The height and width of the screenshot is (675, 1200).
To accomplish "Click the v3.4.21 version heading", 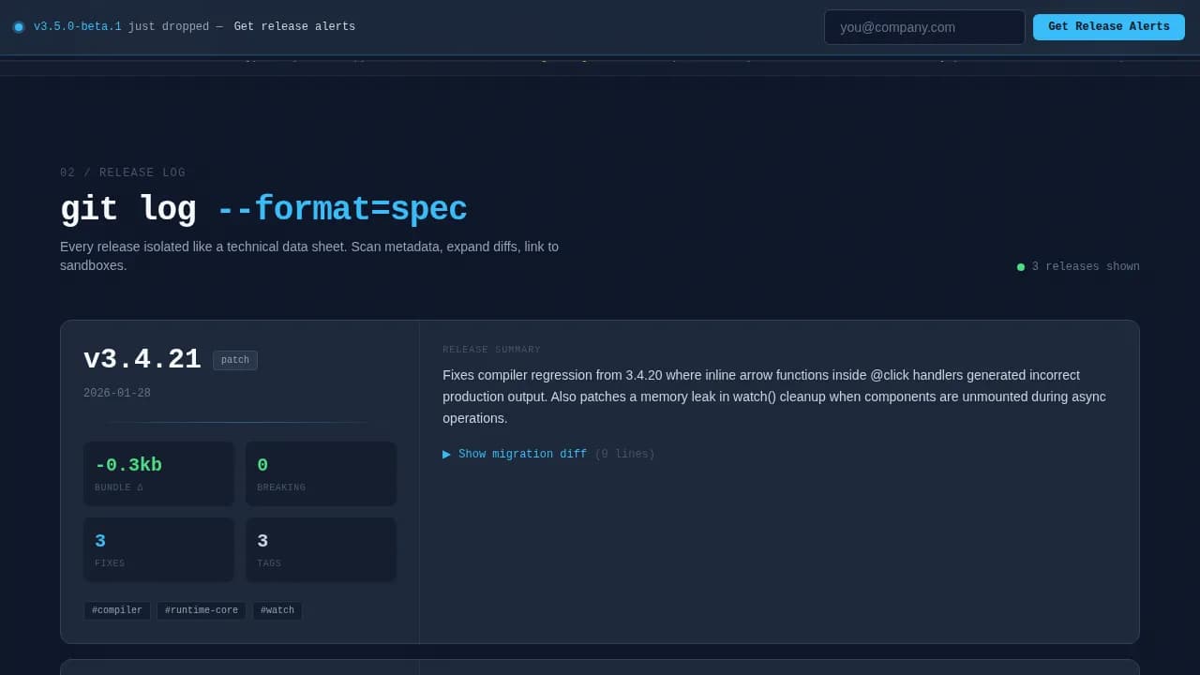I will point(142,360).
